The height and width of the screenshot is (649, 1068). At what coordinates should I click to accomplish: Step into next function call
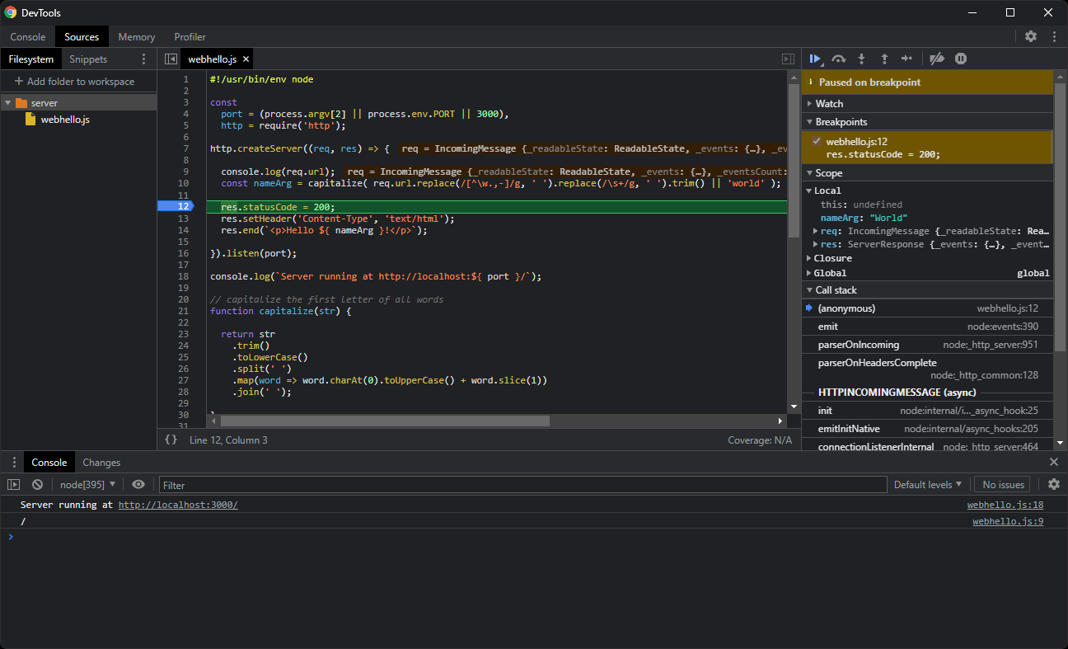[861, 59]
